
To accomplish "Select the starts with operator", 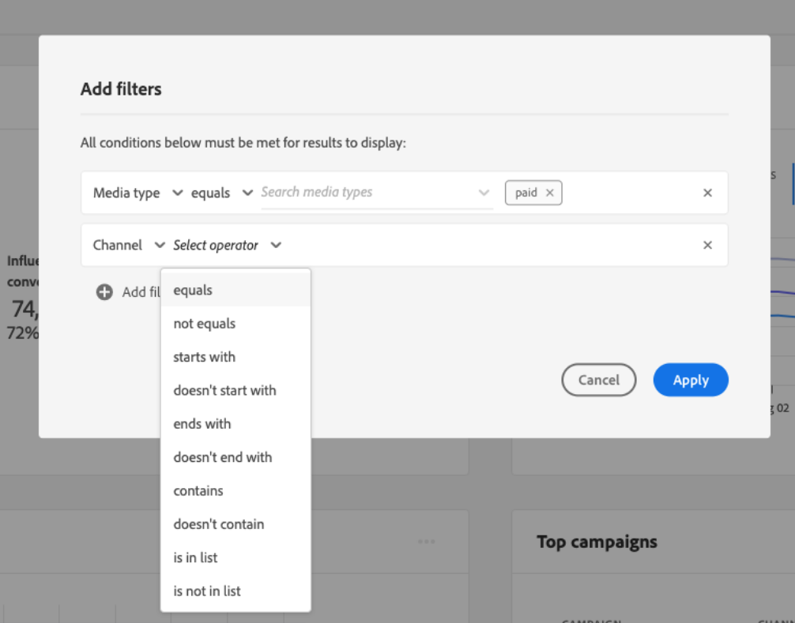I will coord(235,357).
